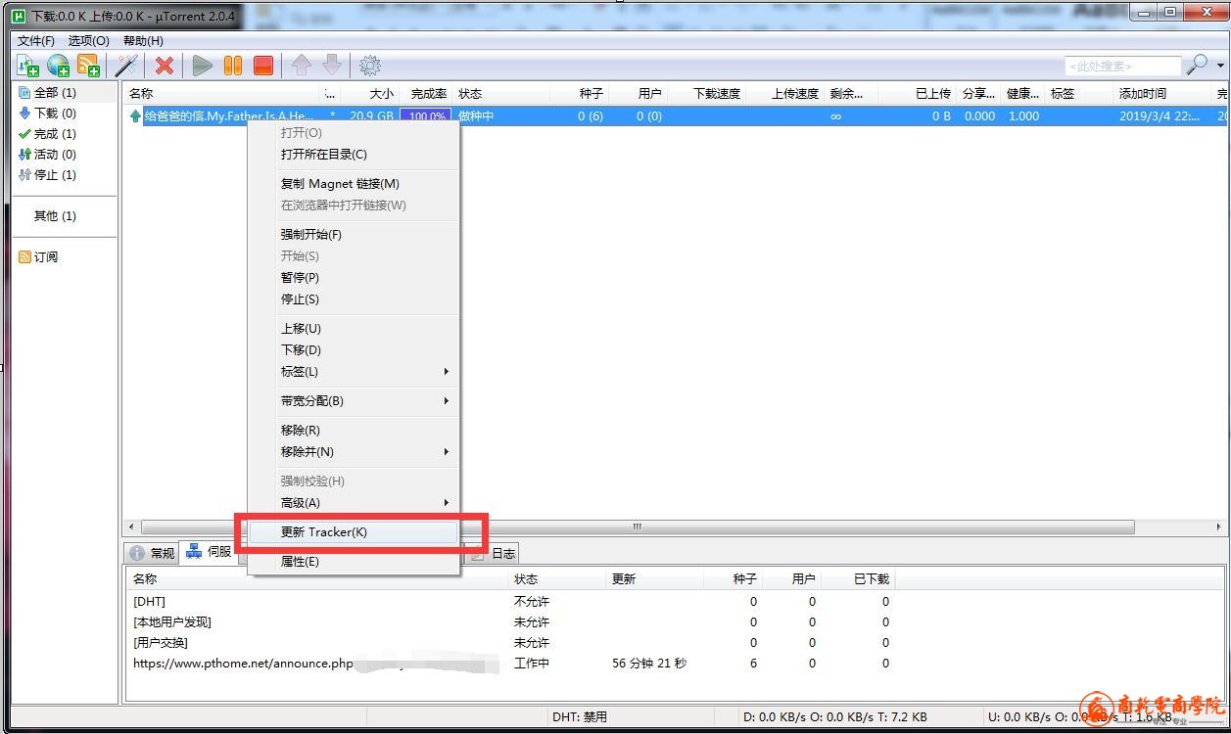
Task: Click Add Torrent from URL globe icon
Action: pos(59,66)
